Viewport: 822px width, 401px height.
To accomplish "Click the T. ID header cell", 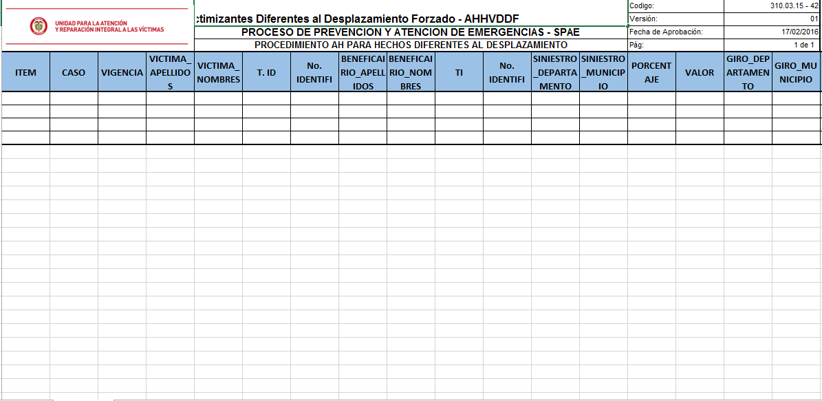I will (266, 72).
